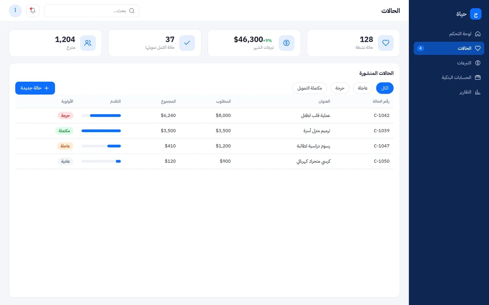Click dollar icon beside التبرعات in sidebar

coord(478,63)
